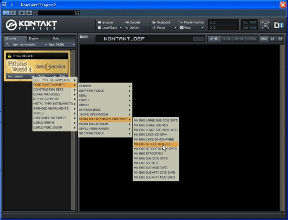Expand WESTERN FIDDLE submenu
288x220 pixels.
tap(105, 133)
